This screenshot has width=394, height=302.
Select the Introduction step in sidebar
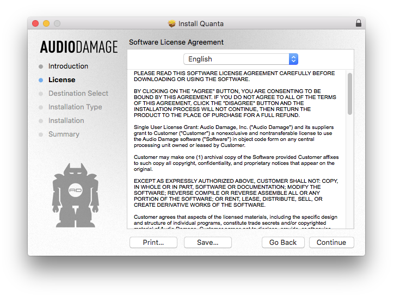(68, 66)
